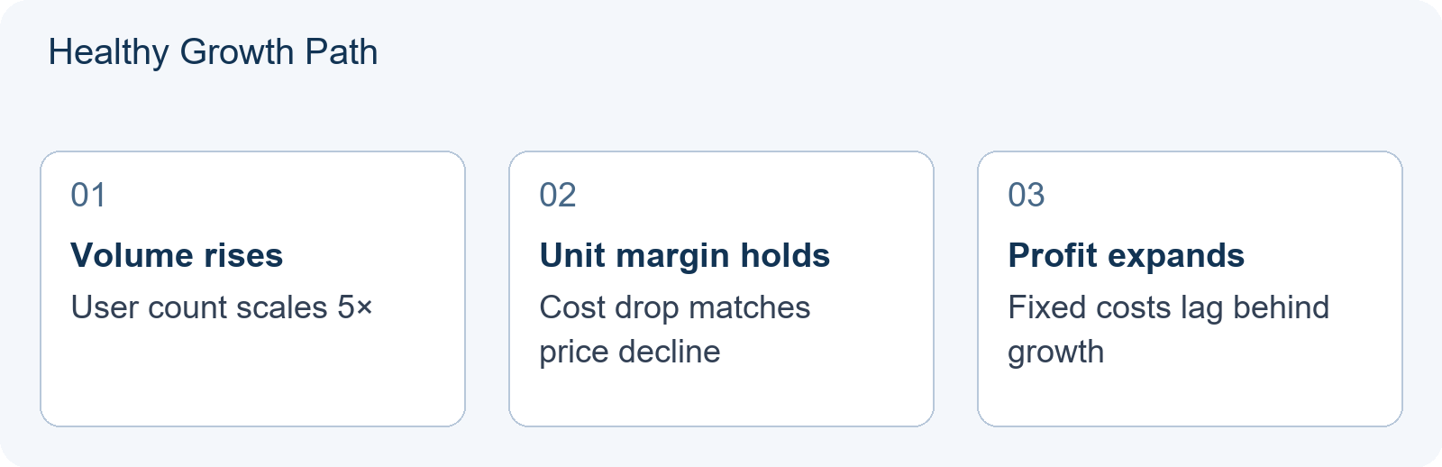Click the Unit margin holds title
The width and height of the screenshot is (1442, 467).
coord(685,255)
